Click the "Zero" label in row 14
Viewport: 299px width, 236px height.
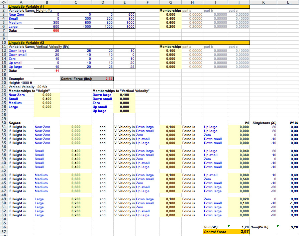tap(12, 59)
